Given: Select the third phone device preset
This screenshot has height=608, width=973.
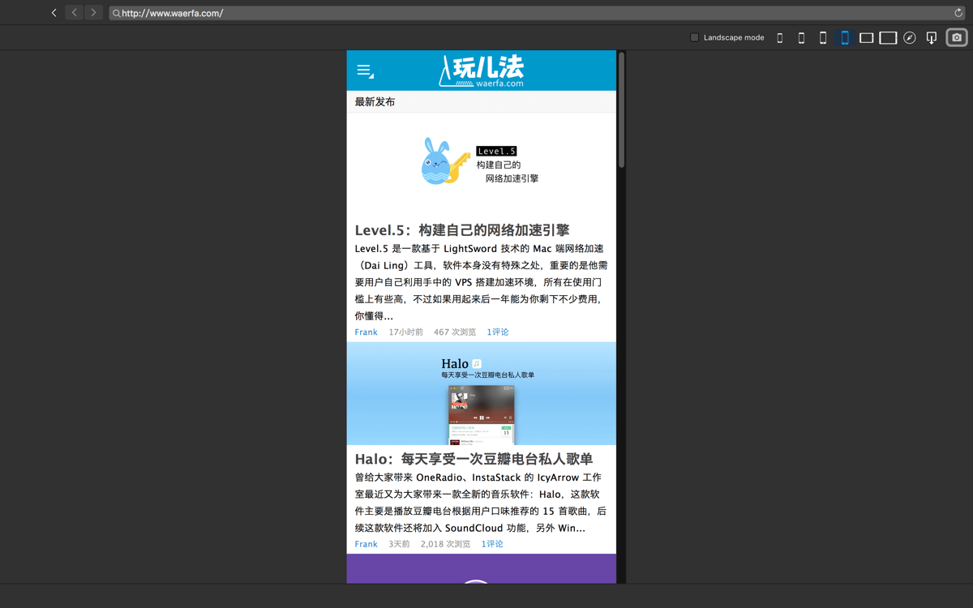Looking at the screenshot, I should coord(823,38).
